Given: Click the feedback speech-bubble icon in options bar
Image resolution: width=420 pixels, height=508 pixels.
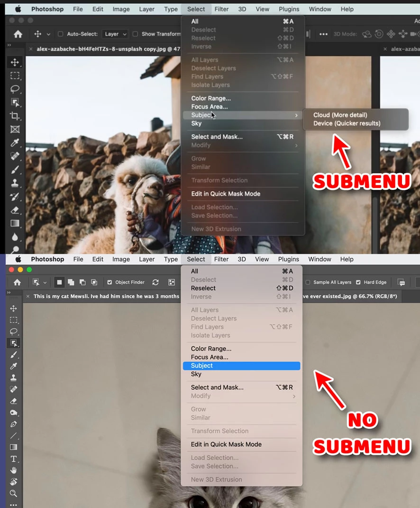Looking at the screenshot, I should point(402,282).
